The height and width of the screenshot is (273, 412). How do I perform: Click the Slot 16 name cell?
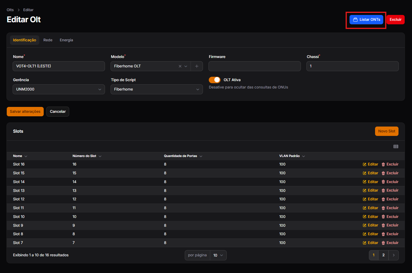click(19, 164)
